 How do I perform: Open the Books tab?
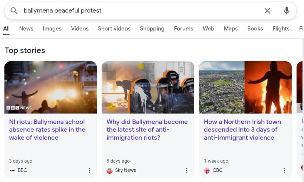pyautogui.click(x=255, y=29)
